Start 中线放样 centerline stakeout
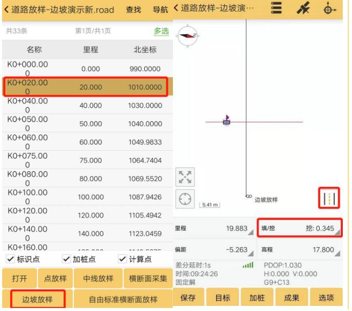Image resolution: width=352 pixels, height=311 pixels. pos(98,278)
